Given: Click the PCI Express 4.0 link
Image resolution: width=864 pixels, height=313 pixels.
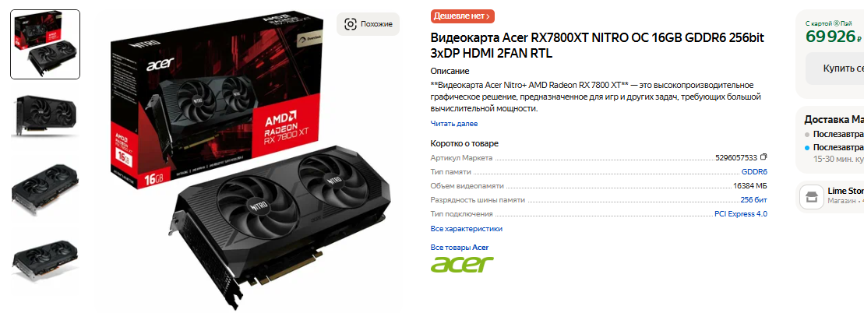Looking at the screenshot, I should tap(741, 214).
